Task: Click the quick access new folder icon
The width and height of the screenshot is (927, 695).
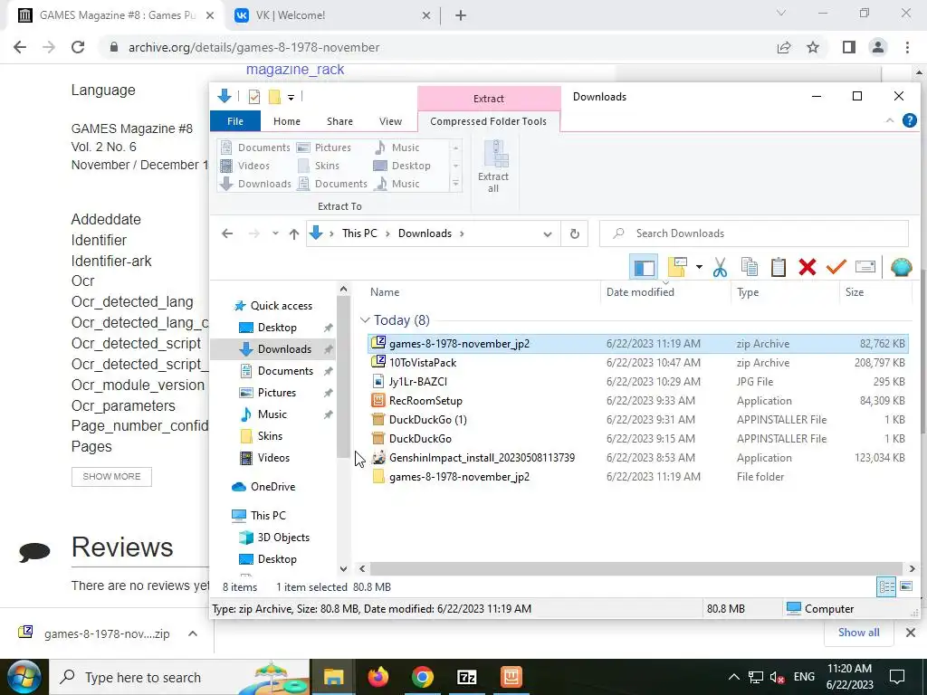Action: (x=274, y=96)
